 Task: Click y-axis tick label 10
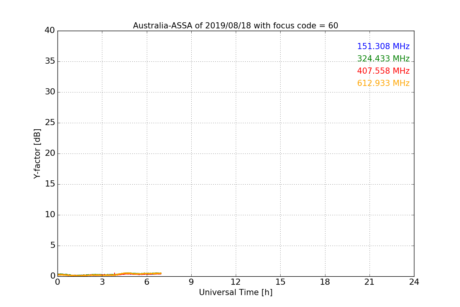[x=50, y=215]
